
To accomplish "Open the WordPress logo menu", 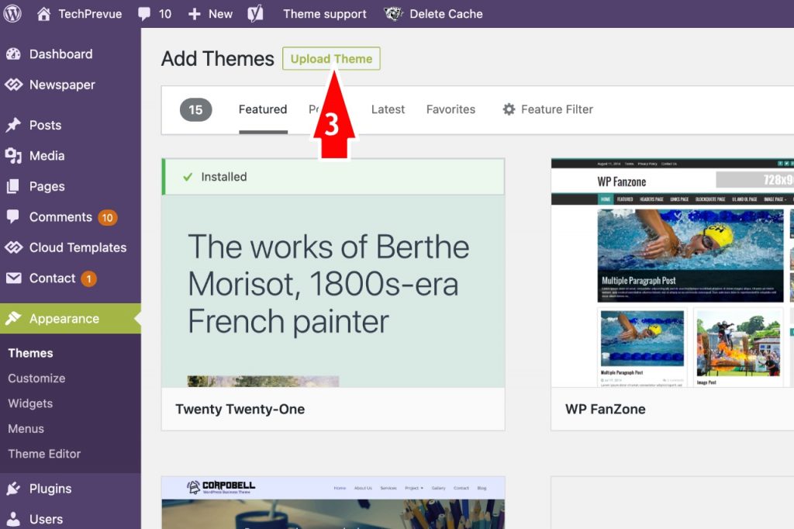I will click(12, 14).
